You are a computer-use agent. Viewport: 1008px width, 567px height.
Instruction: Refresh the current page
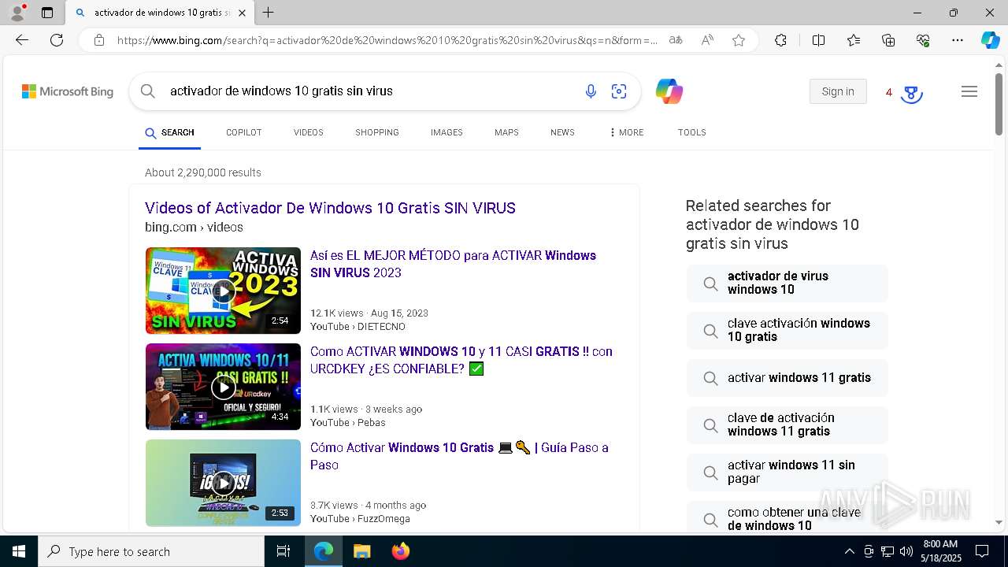click(x=57, y=40)
